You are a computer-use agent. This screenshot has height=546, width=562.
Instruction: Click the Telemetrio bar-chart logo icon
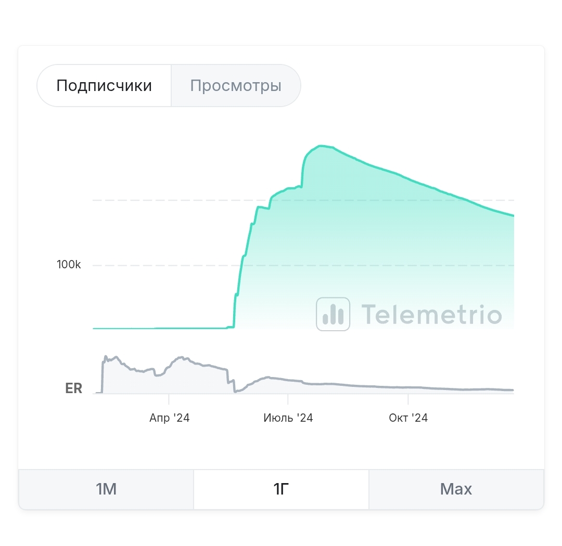click(x=333, y=314)
